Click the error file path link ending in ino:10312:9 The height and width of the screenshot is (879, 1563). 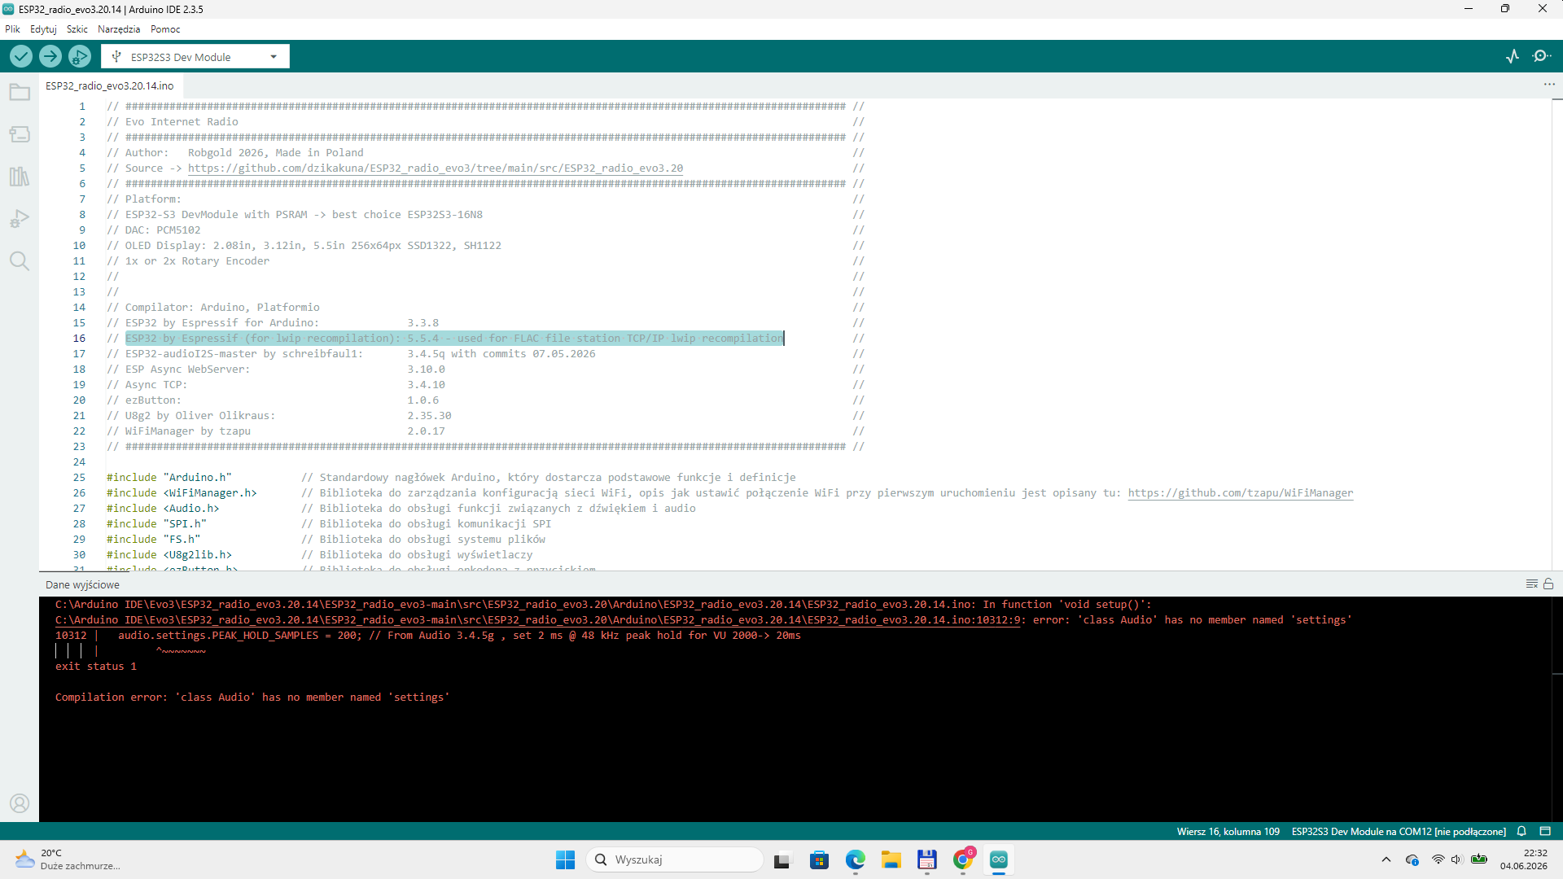[x=537, y=620]
